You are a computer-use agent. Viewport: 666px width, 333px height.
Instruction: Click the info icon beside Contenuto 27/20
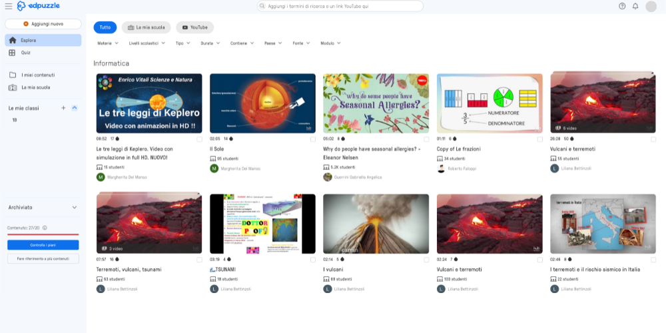pos(45,228)
